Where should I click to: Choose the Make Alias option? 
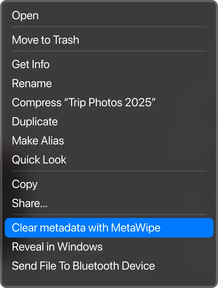coord(38,141)
